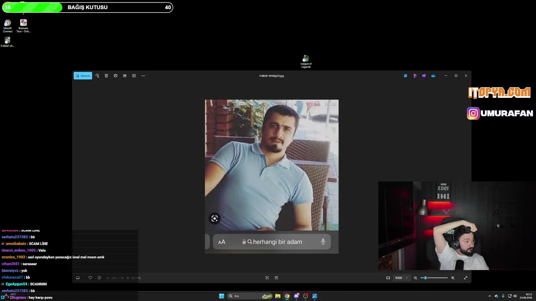Maximize the Photos window

click(x=456, y=76)
